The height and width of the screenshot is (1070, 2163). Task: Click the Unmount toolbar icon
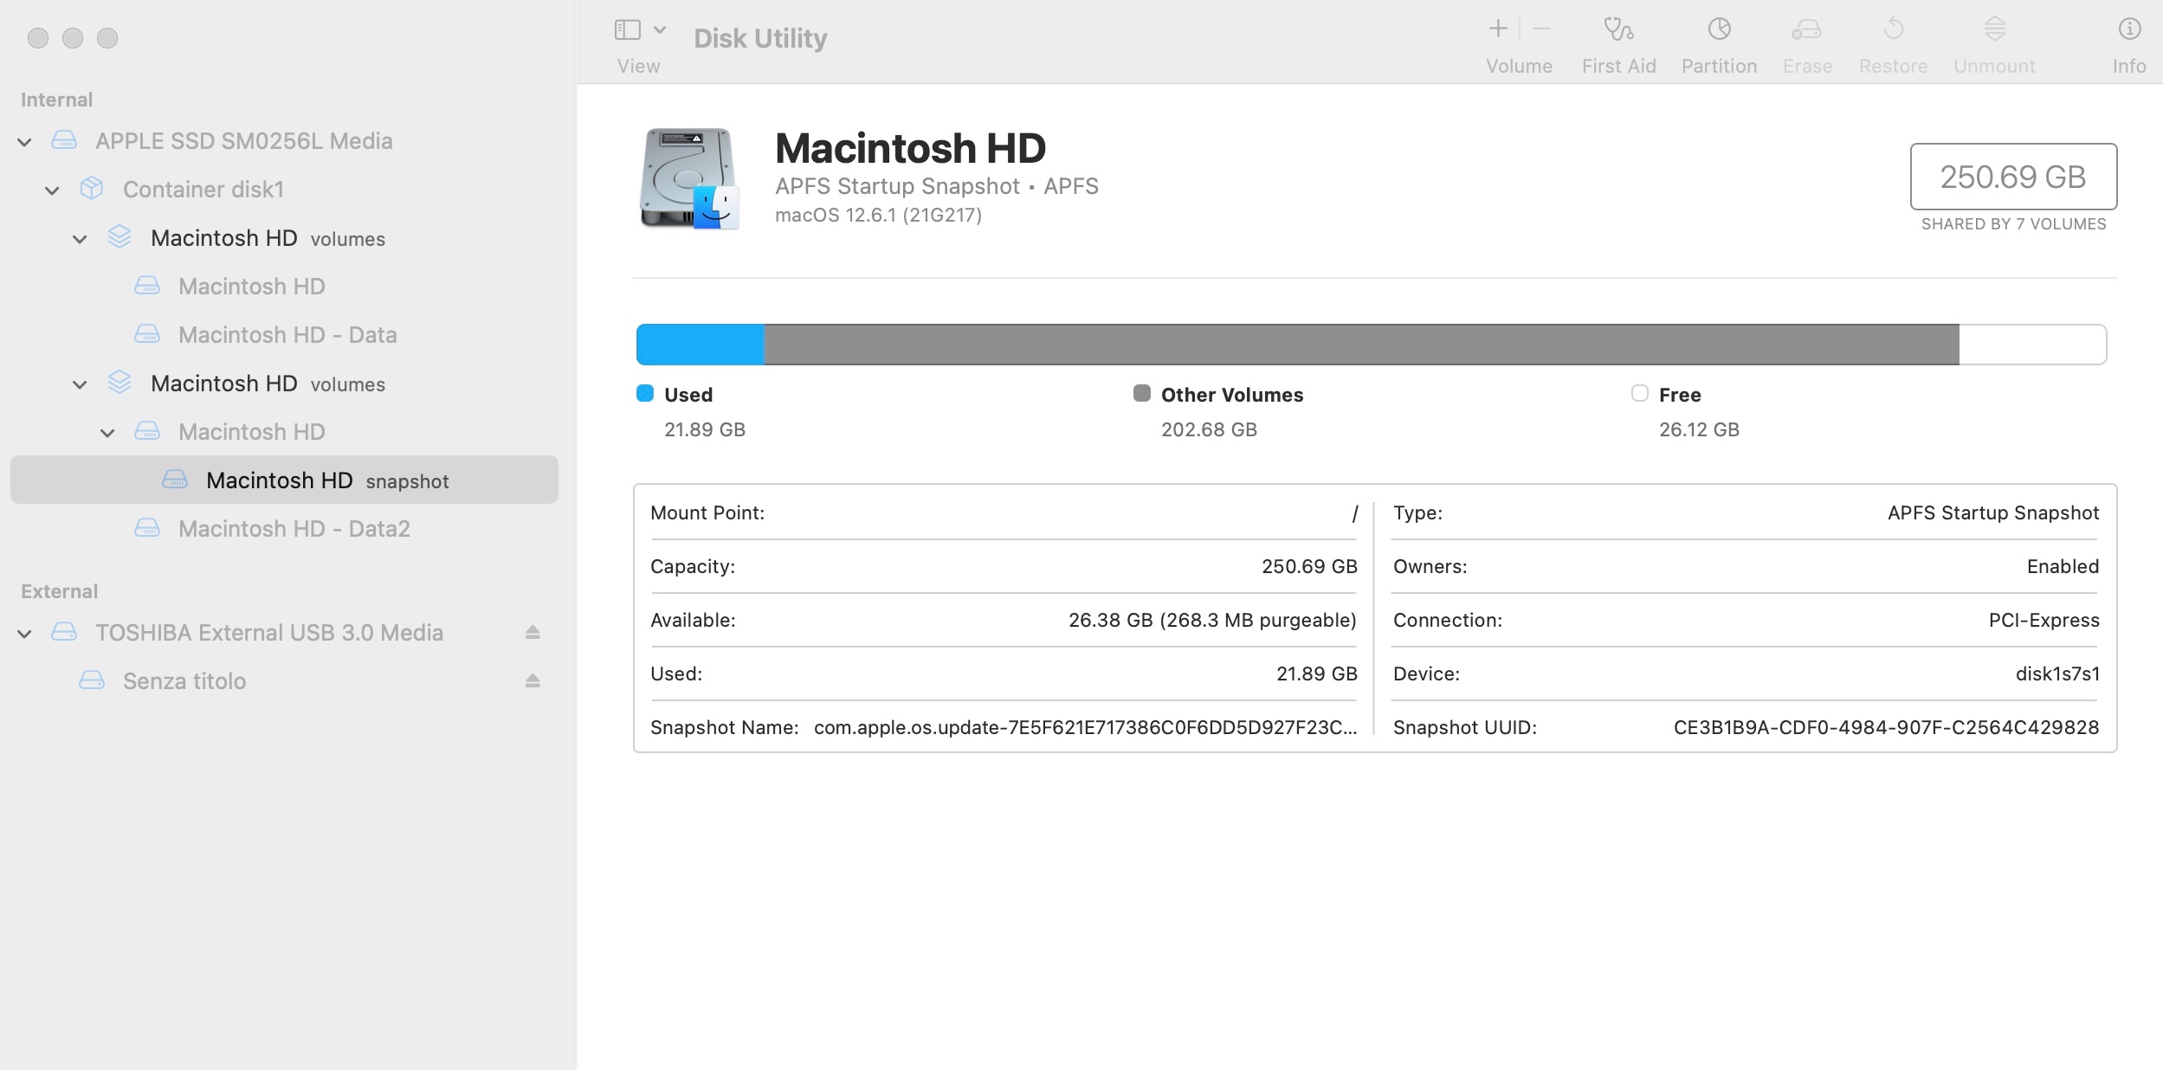[1994, 30]
